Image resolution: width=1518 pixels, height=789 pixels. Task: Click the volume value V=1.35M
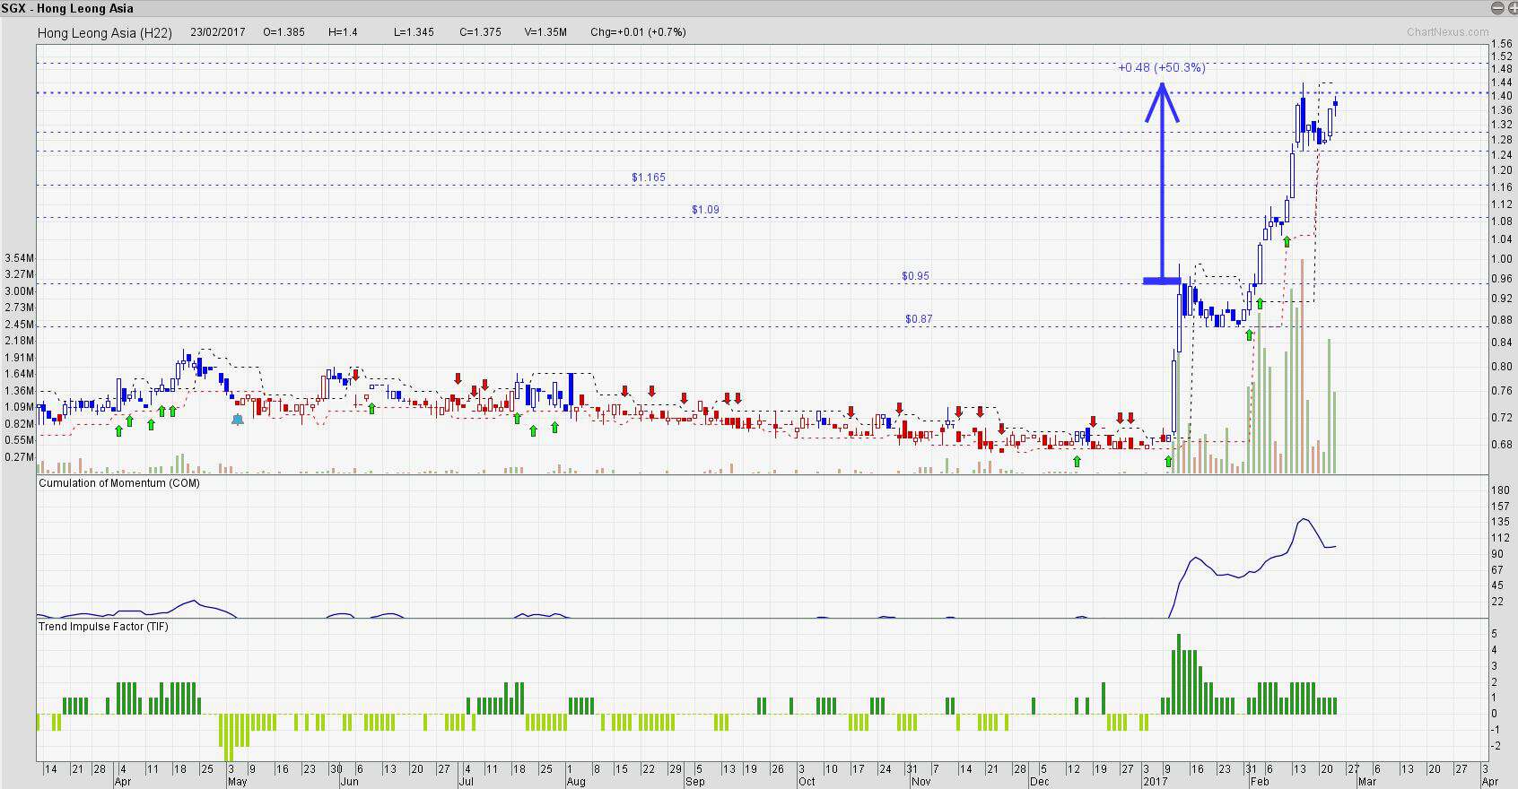[x=545, y=31]
